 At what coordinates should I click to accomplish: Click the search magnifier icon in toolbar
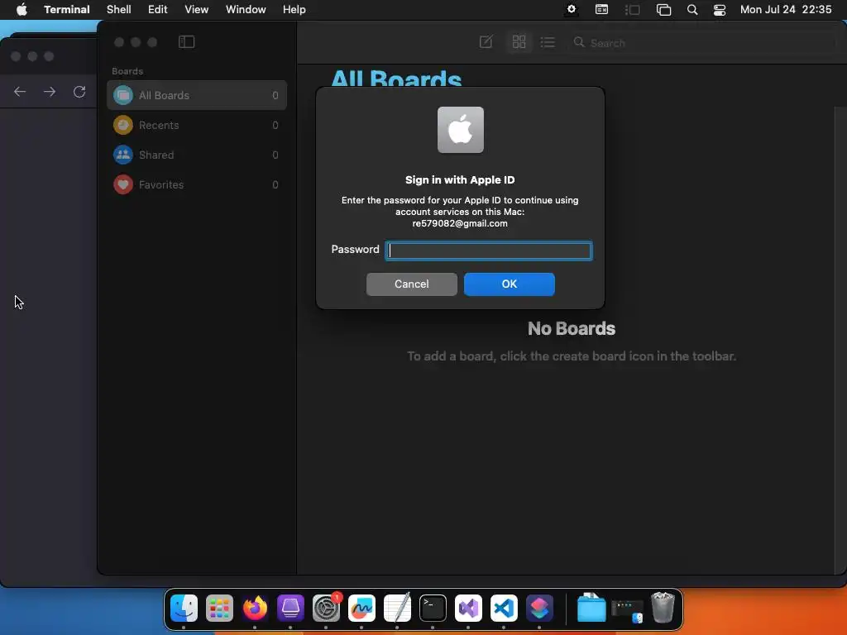click(x=579, y=42)
